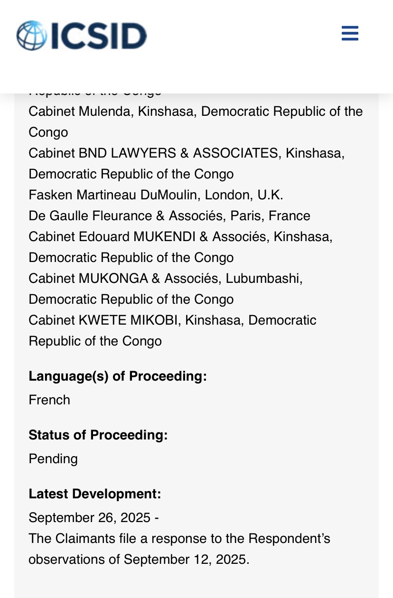The height and width of the screenshot is (598, 393).
Task: Click the Claimants file a response sentence
Action: click(x=179, y=539)
